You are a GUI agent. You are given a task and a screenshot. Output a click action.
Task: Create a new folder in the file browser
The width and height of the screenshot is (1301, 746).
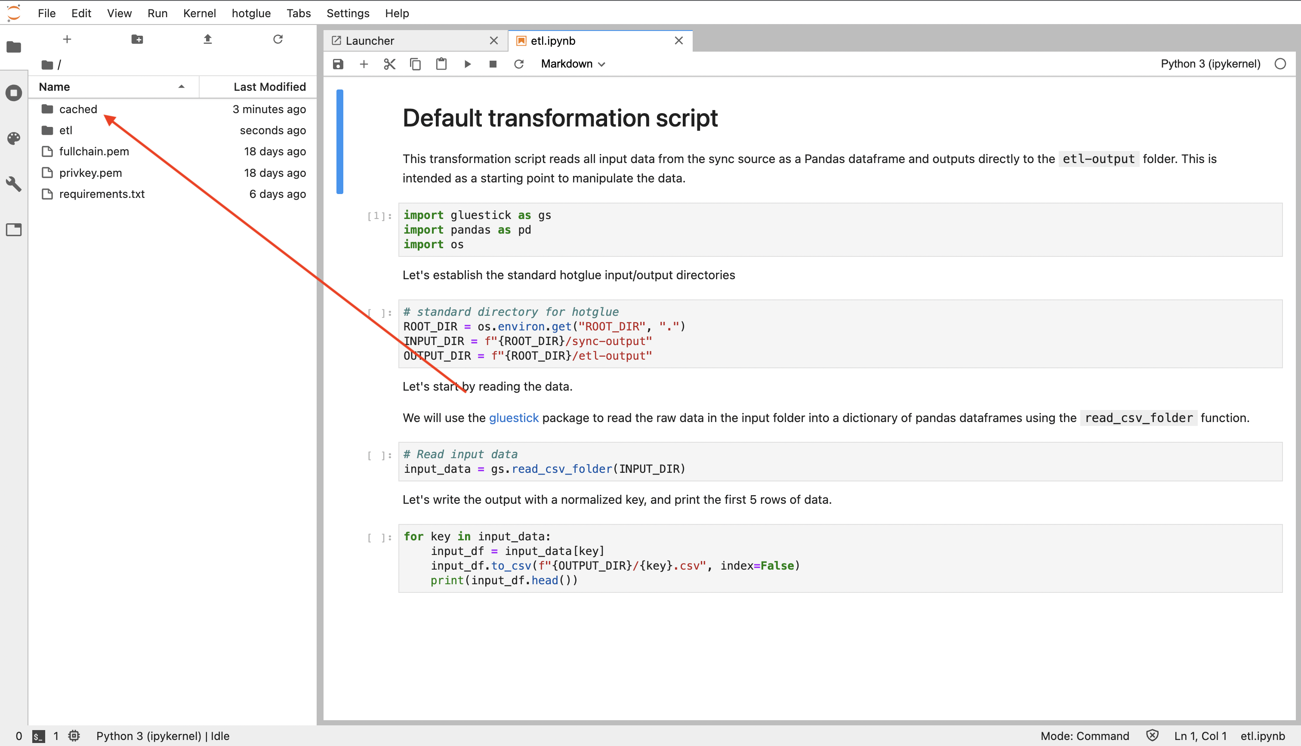(137, 40)
